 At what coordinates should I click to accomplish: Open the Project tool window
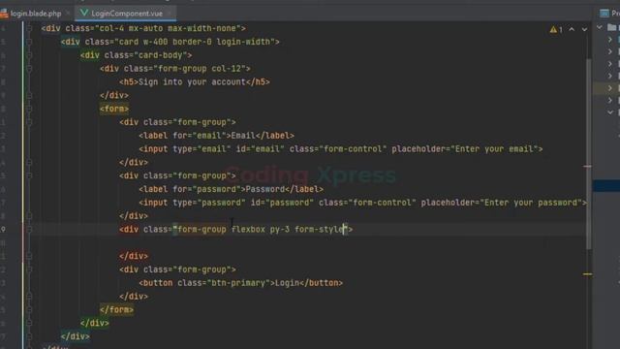[x=610, y=14]
